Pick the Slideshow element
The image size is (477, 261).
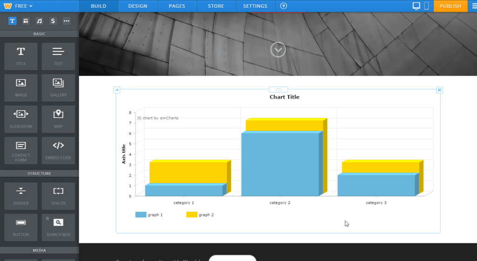click(x=21, y=119)
